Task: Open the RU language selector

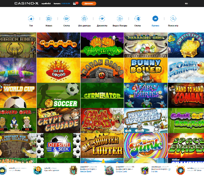Action: pos(186,4)
